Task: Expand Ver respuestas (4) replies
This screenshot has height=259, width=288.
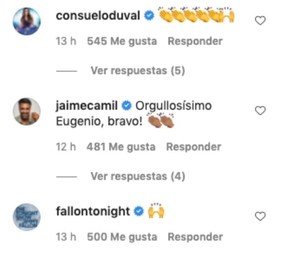Action: tap(138, 176)
